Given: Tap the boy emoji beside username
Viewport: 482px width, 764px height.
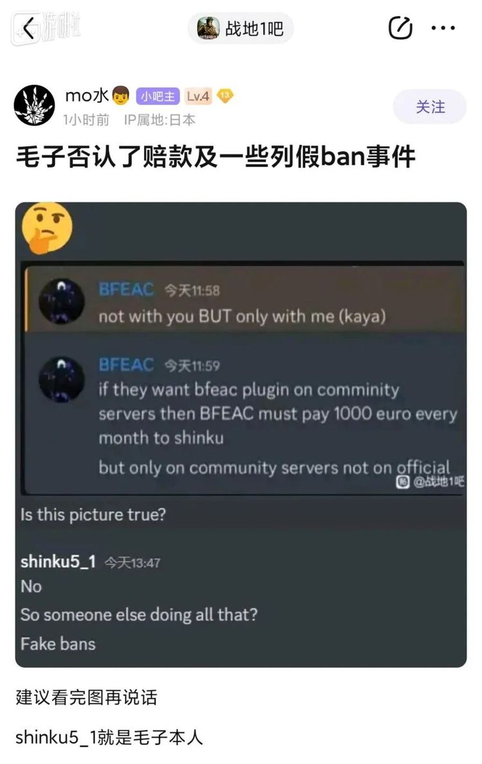Looking at the screenshot, I should 121,96.
